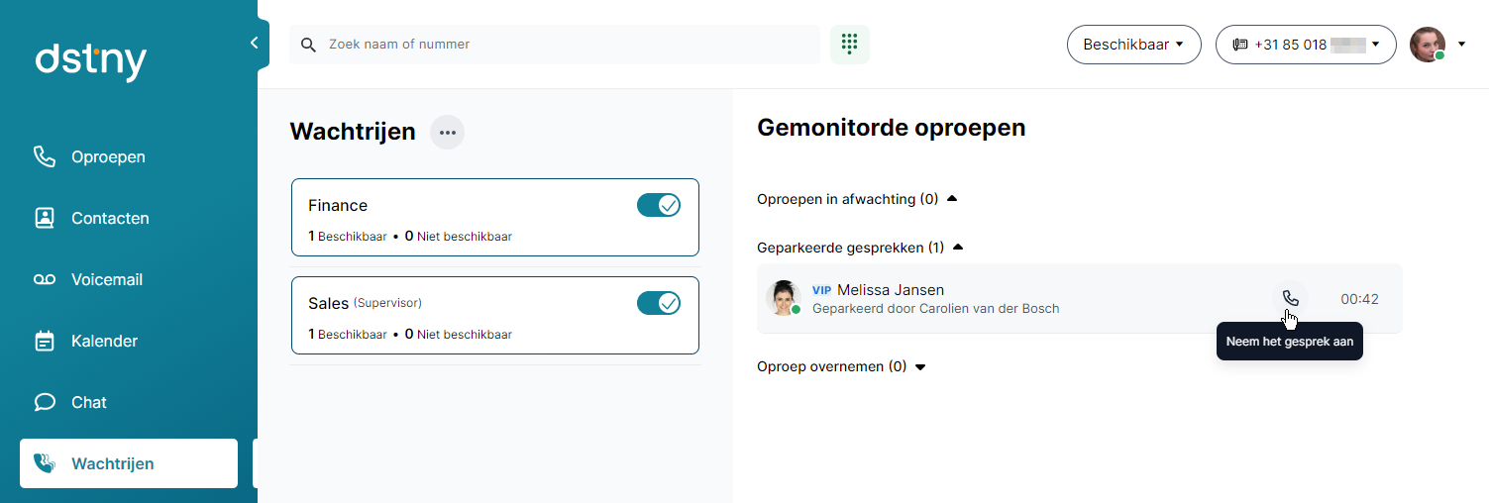The height and width of the screenshot is (503, 1489).
Task: Click the phone icon to answer Melissa Jansen
Action: click(x=1290, y=298)
